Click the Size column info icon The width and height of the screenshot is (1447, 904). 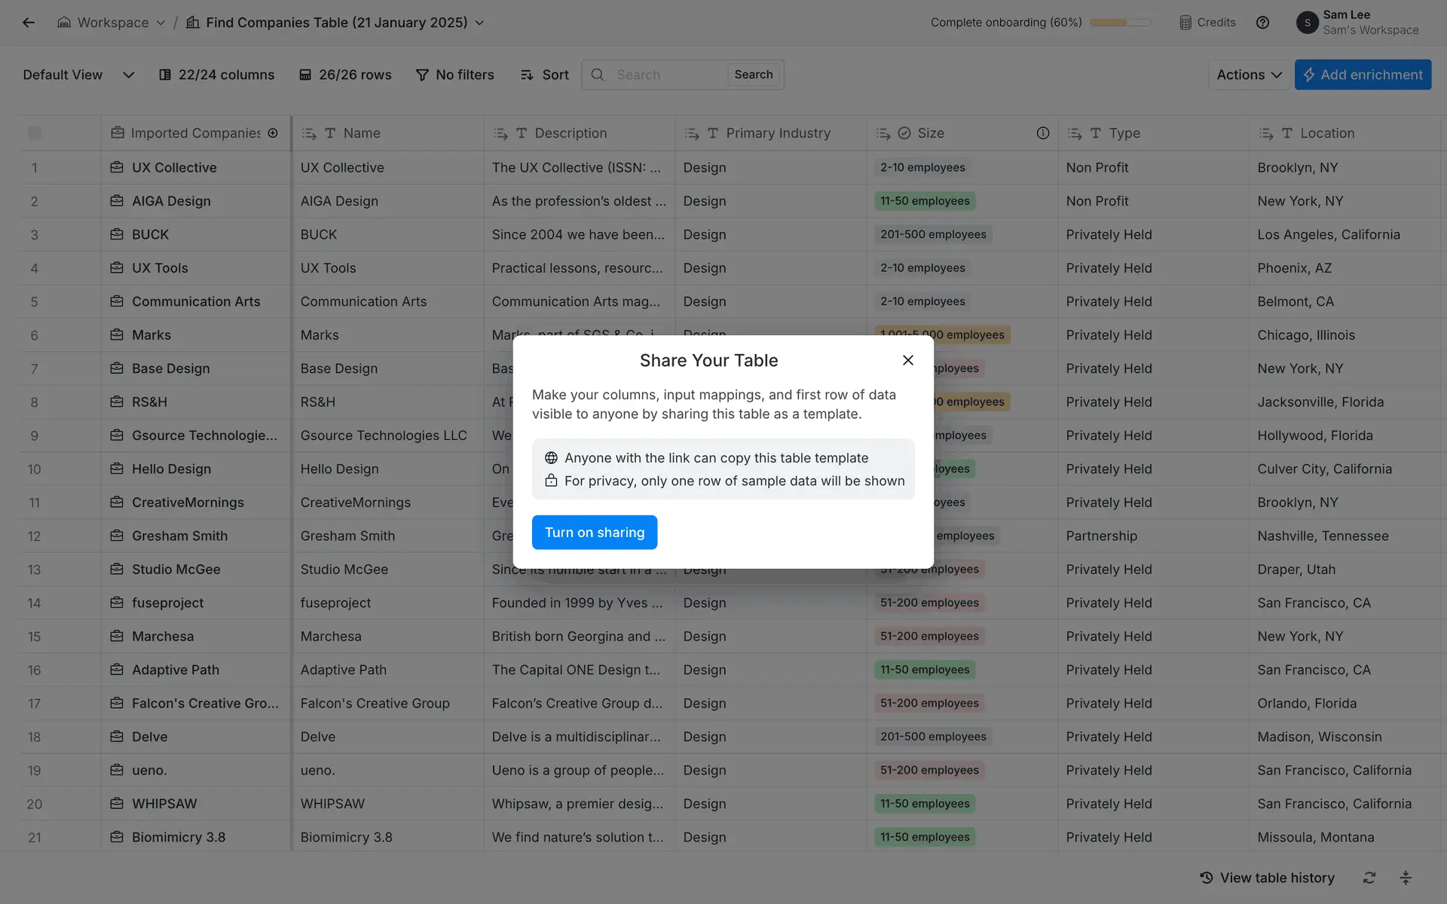(x=1042, y=133)
